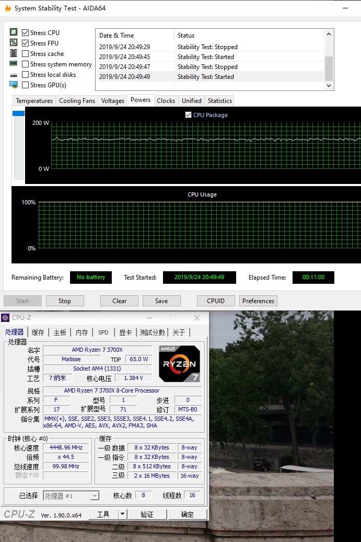Click the cache chip icon beside Stress cache

(14, 53)
